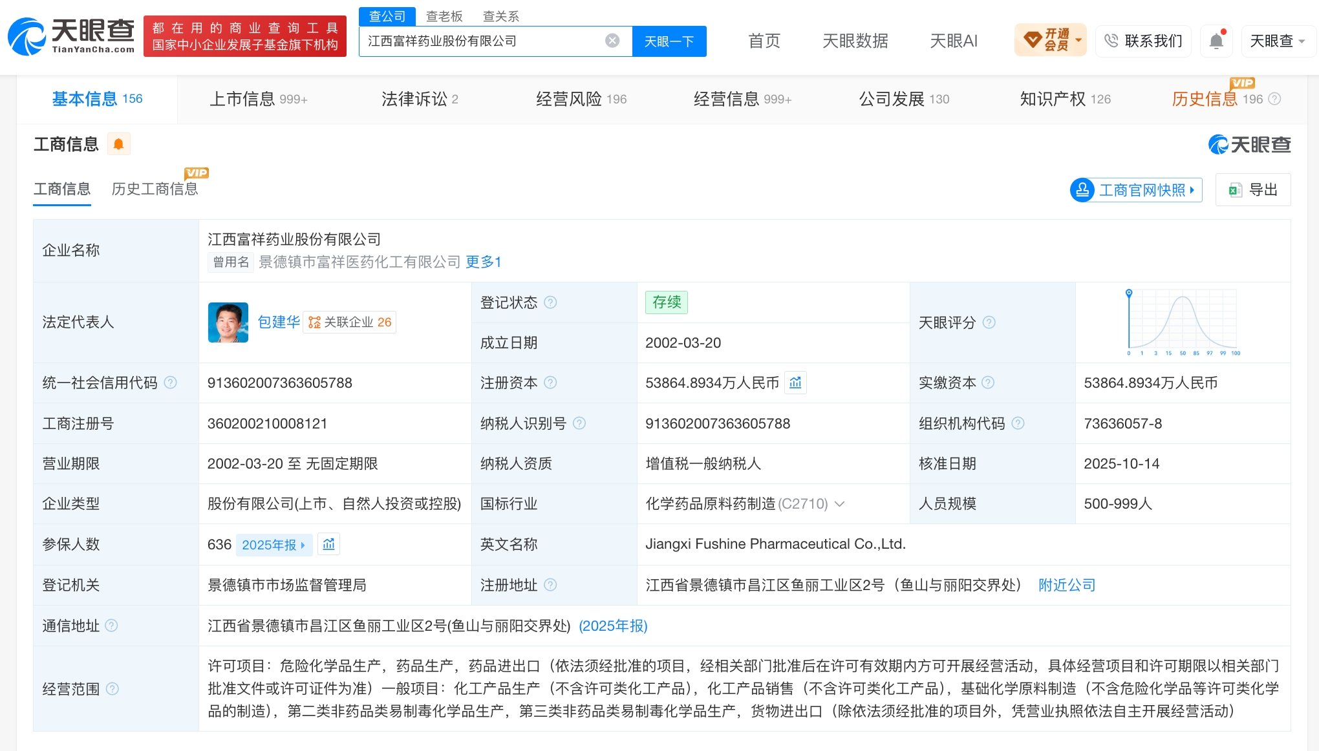
Task: Switch to 查关系 search tab
Action: [x=501, y=16]
